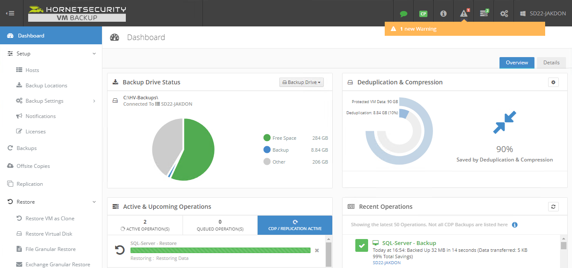Open the information icon in the top bar
Screen dimensions: 572x268
pyautogui.click(x=443, y=14)
